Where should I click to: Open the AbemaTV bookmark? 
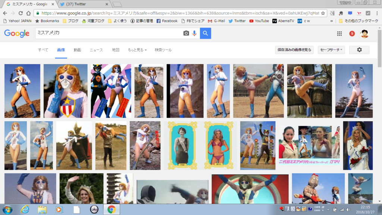point(283,21)
